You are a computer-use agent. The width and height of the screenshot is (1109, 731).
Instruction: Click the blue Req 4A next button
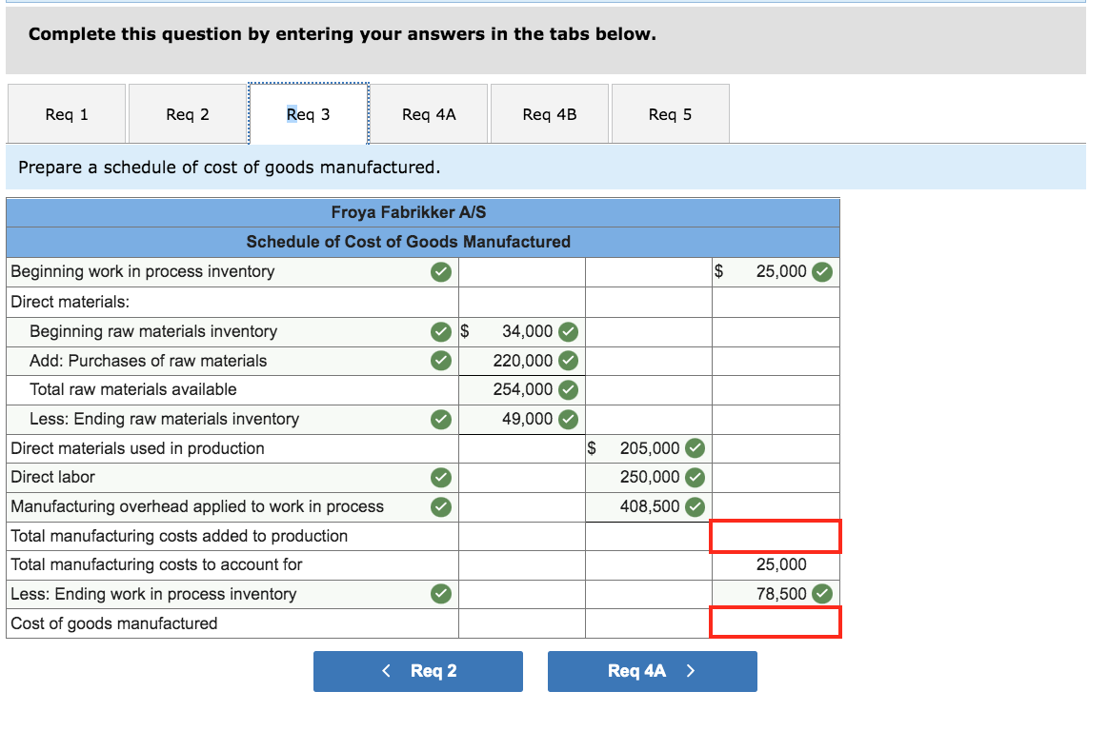(652, 671)
